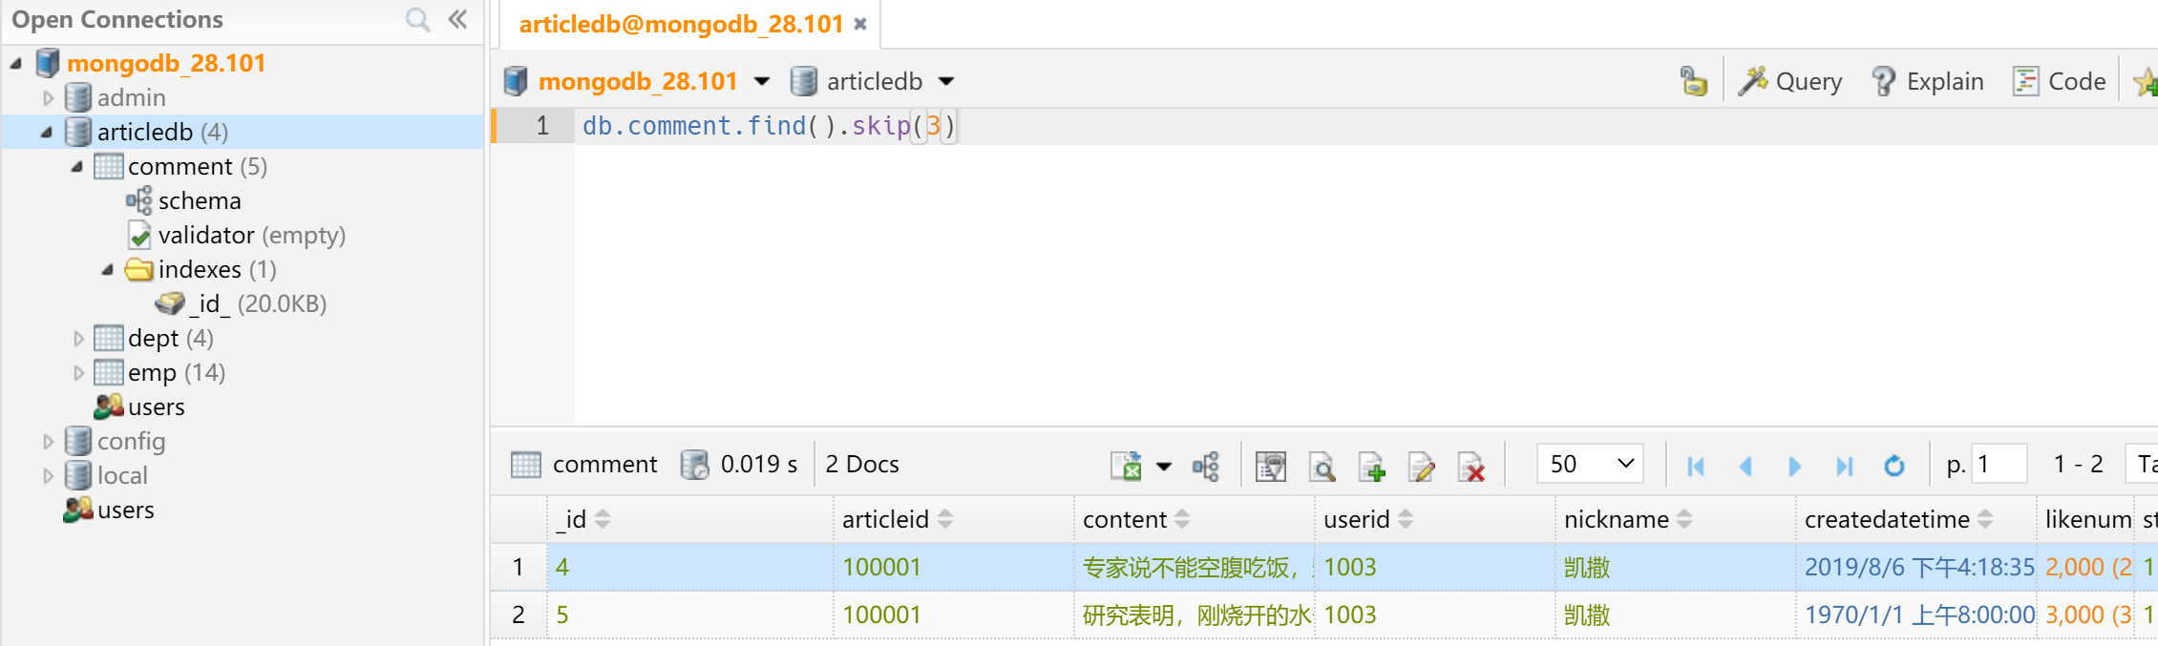This screenshot has width=2158, height=646.
Task: Click the delete document red X icon
Action: click(x=1470, y=466)
